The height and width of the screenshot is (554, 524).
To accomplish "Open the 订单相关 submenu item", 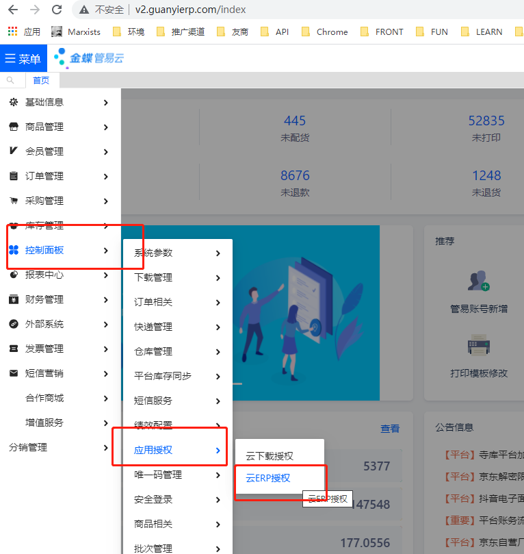I will click(x=177, y=302).
